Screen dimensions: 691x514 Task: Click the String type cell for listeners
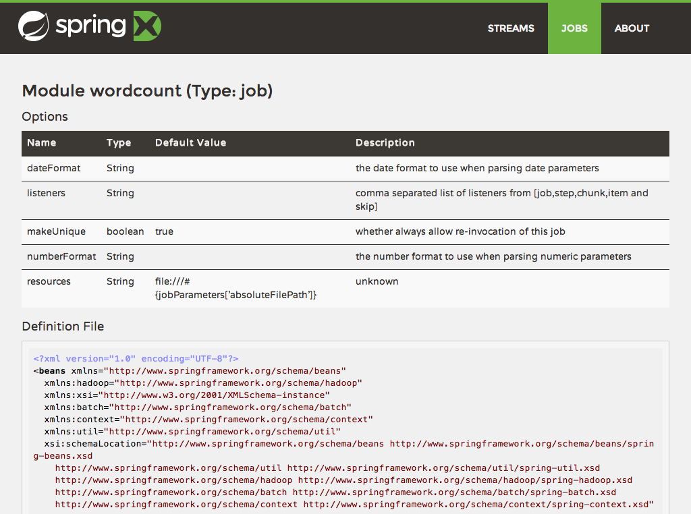click(120, 194)
